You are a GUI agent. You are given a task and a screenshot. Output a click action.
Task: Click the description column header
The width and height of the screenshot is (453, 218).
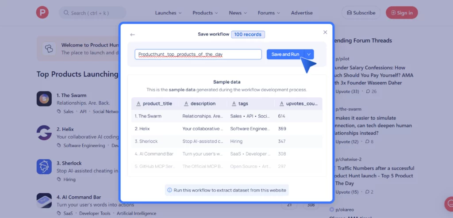coord(203,103)
